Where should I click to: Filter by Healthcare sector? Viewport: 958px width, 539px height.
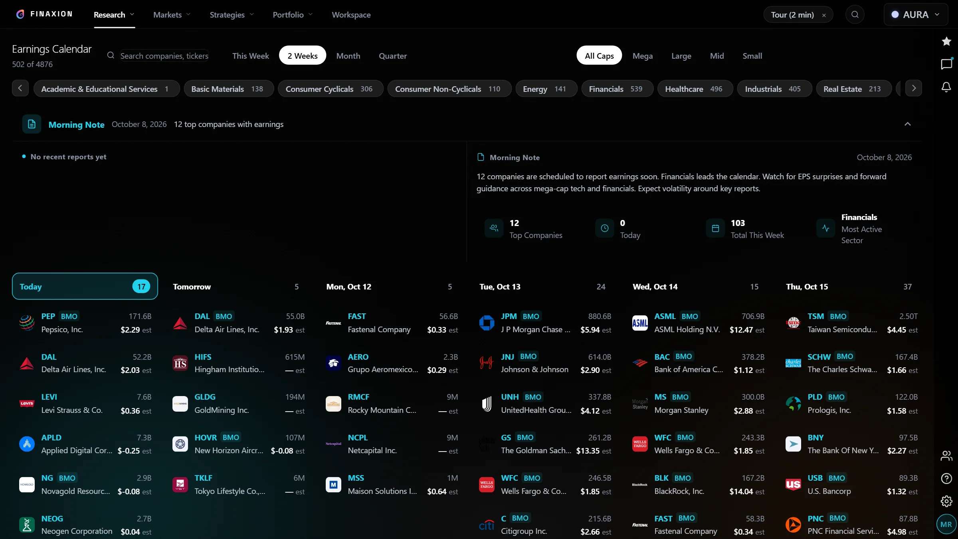pos(695,89)
